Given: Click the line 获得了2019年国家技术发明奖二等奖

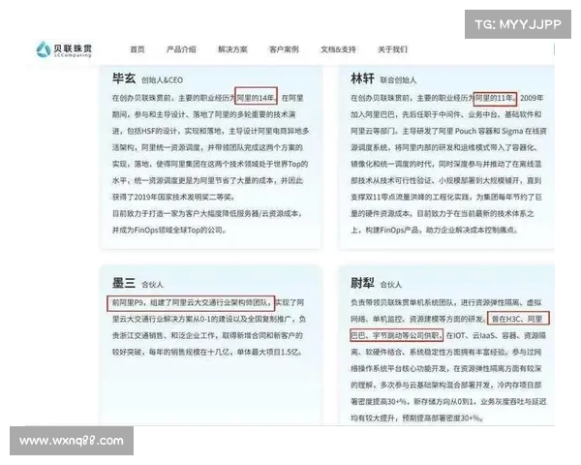Looking at the screenshot, I should tap(173, 197).
